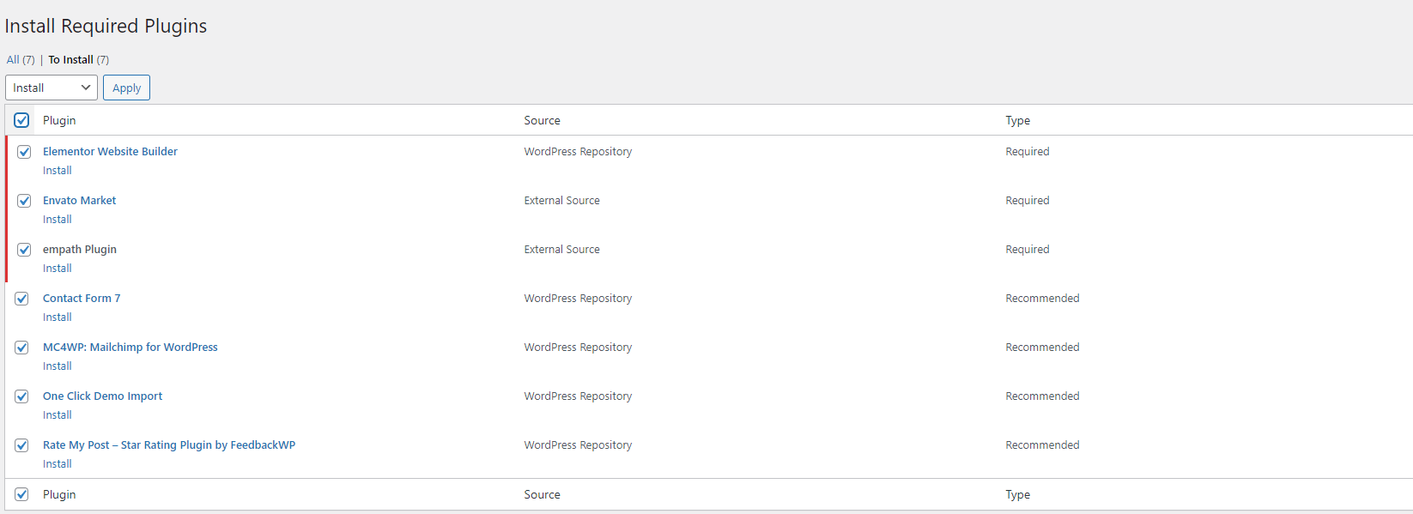
Task: Uncheck the Elementor Website Builder checkbox
Action: coord(24,152)
